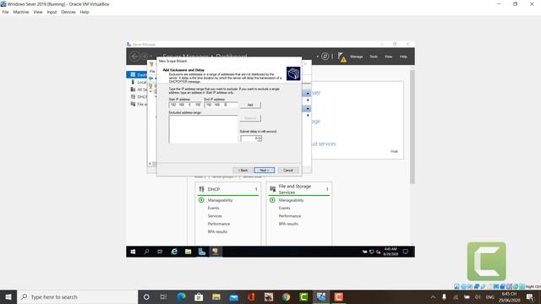Open green Camtasia icon on host taskbar
This screenshot has height=304, width=541.
303,297
